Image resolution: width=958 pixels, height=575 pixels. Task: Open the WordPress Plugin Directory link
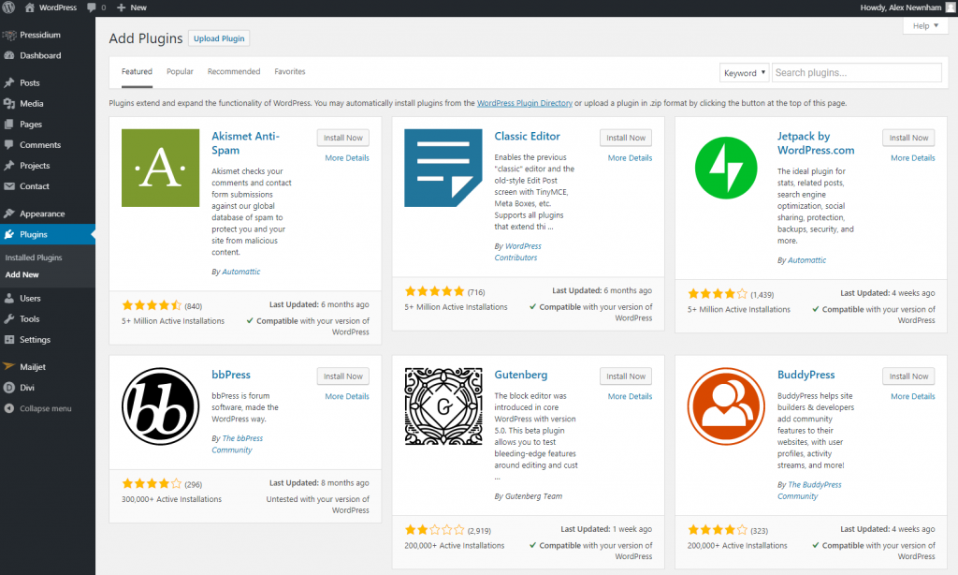tap(525, 103)
